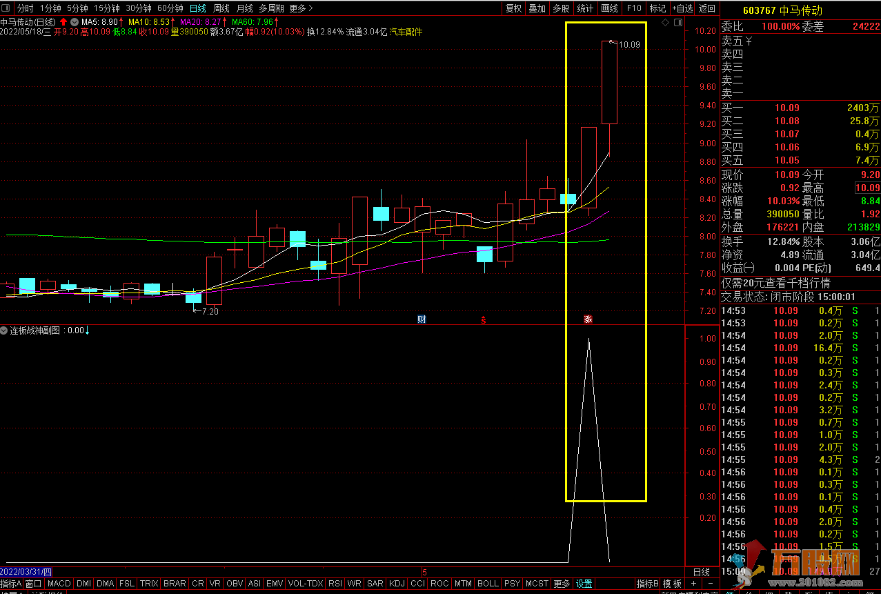Click the top-left system menu icon

(6, 8)
